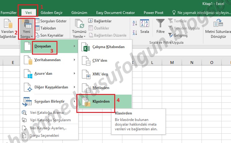Viewport: 231px width, 143px height.
Task: Open the Veri ribbon tab
Action: click(x=29, y=13)
